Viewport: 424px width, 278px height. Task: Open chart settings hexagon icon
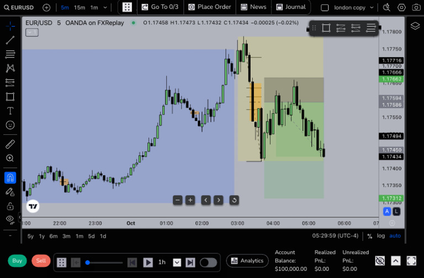(401, 7)
